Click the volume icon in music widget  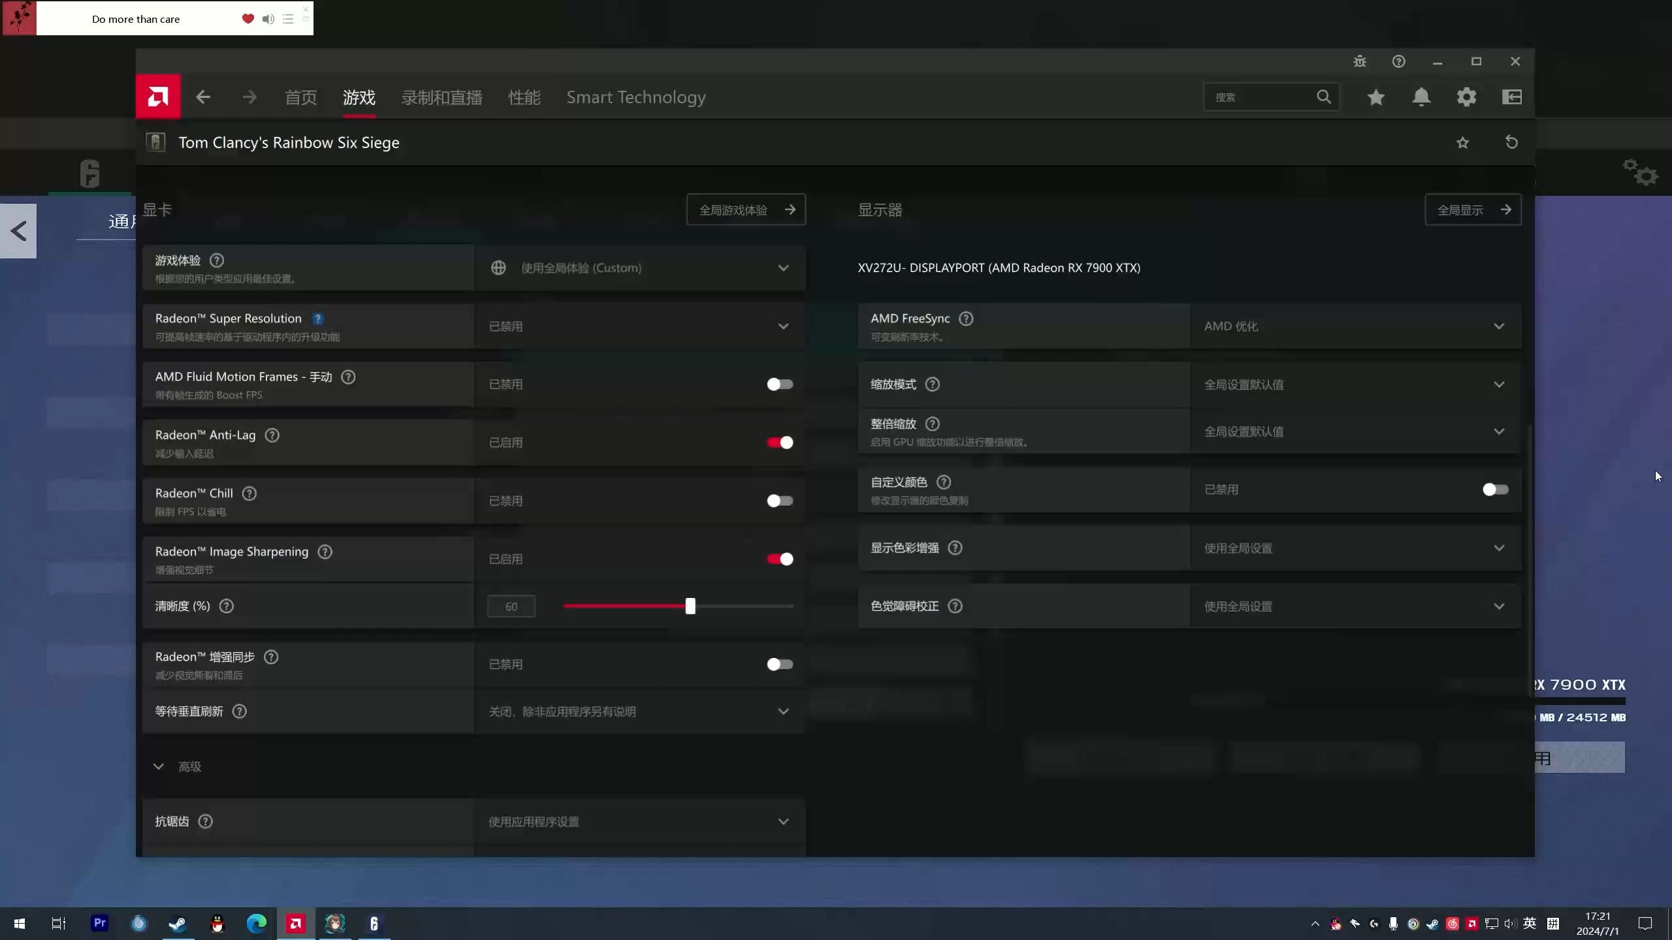click(x=268, y=19)
